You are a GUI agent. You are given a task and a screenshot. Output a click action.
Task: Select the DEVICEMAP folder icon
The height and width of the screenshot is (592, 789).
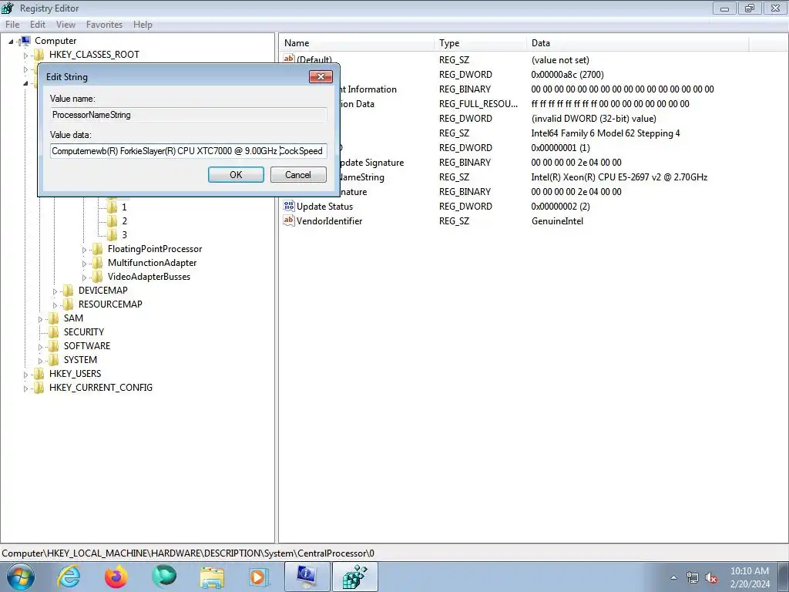click(x=68, y=290)
